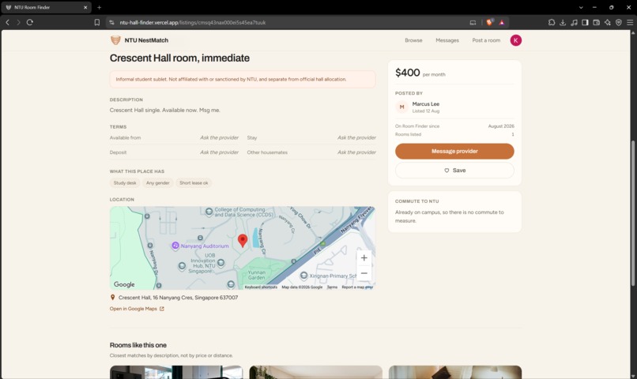Go to Post a room
The height and width of the screenshot is (379, 637).
(486, 40)
